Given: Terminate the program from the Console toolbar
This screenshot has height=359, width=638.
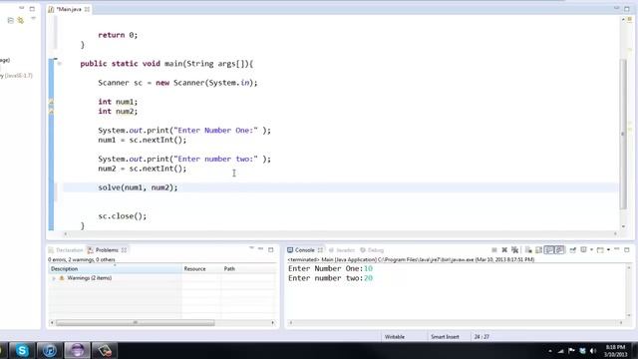Looking at the screenshot, I should 494,250.
